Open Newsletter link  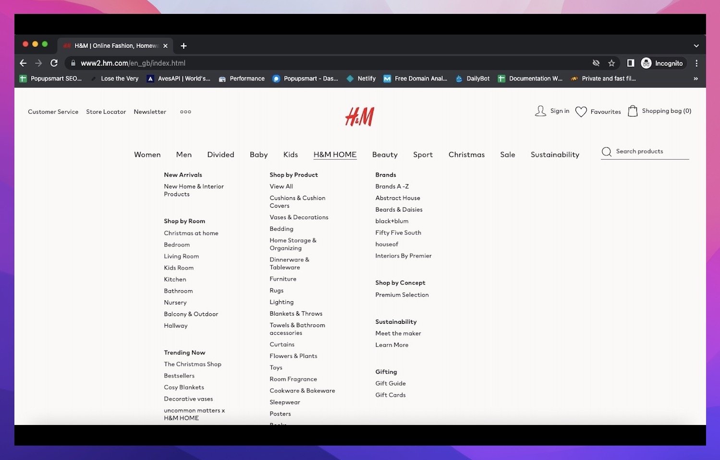(x=150, y=112)
